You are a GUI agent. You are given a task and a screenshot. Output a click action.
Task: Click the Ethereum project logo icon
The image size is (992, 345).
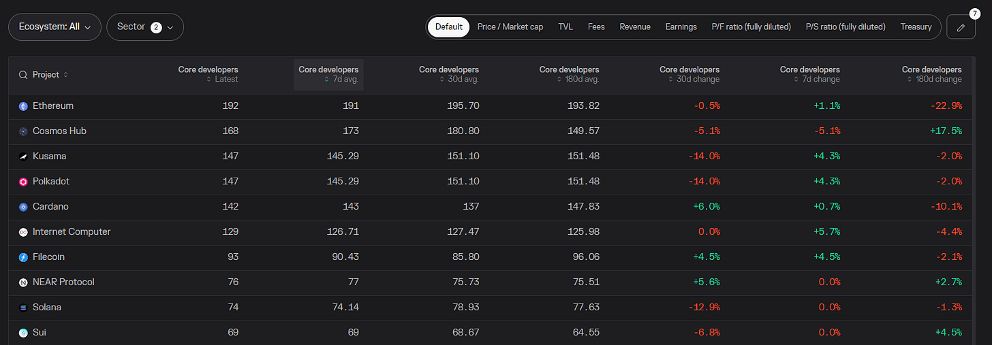coord(23,106)
